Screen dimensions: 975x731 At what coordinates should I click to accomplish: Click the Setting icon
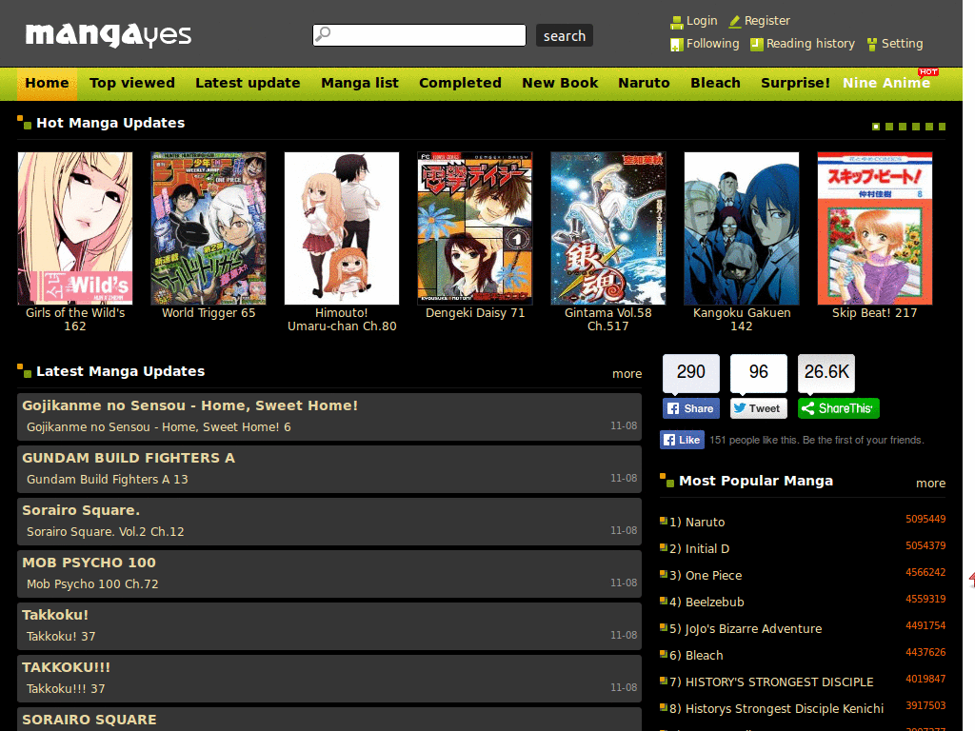(x=872, y=45)
